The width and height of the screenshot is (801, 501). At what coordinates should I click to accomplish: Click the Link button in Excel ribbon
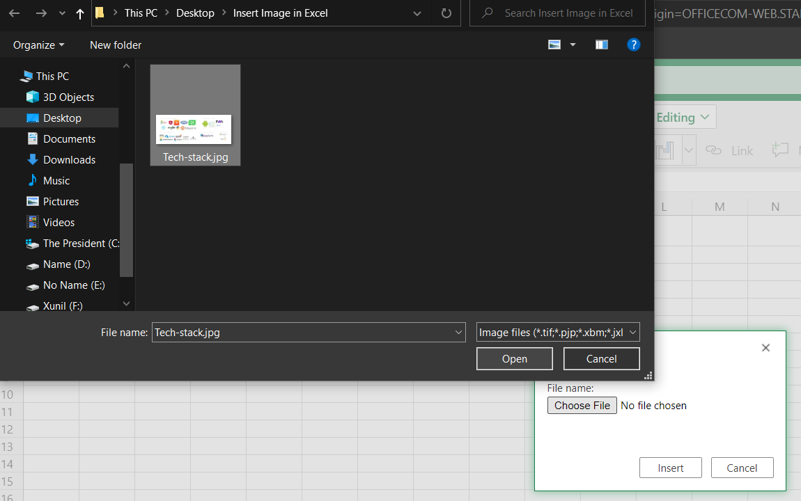(x=729, y=150)
